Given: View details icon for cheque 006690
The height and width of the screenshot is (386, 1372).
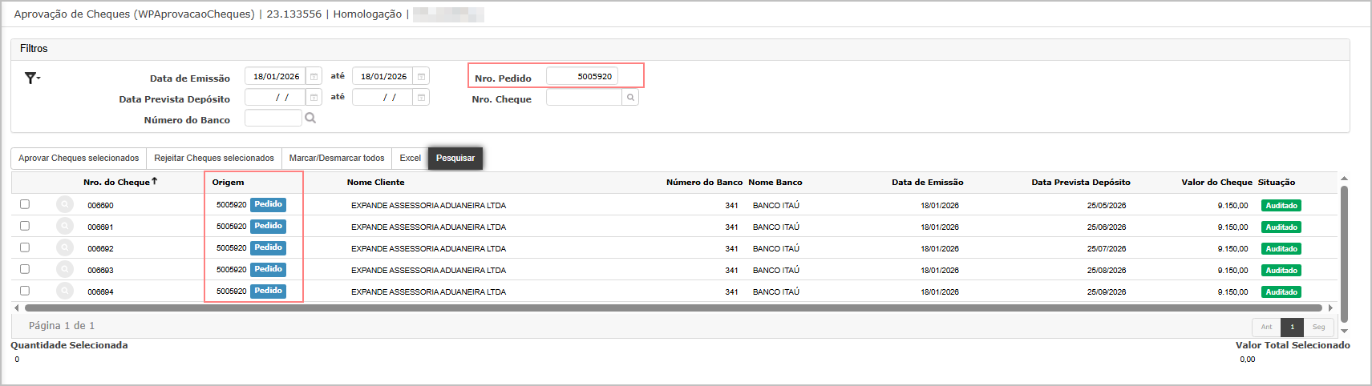Looking at the screenshot, I should (65, 205).
